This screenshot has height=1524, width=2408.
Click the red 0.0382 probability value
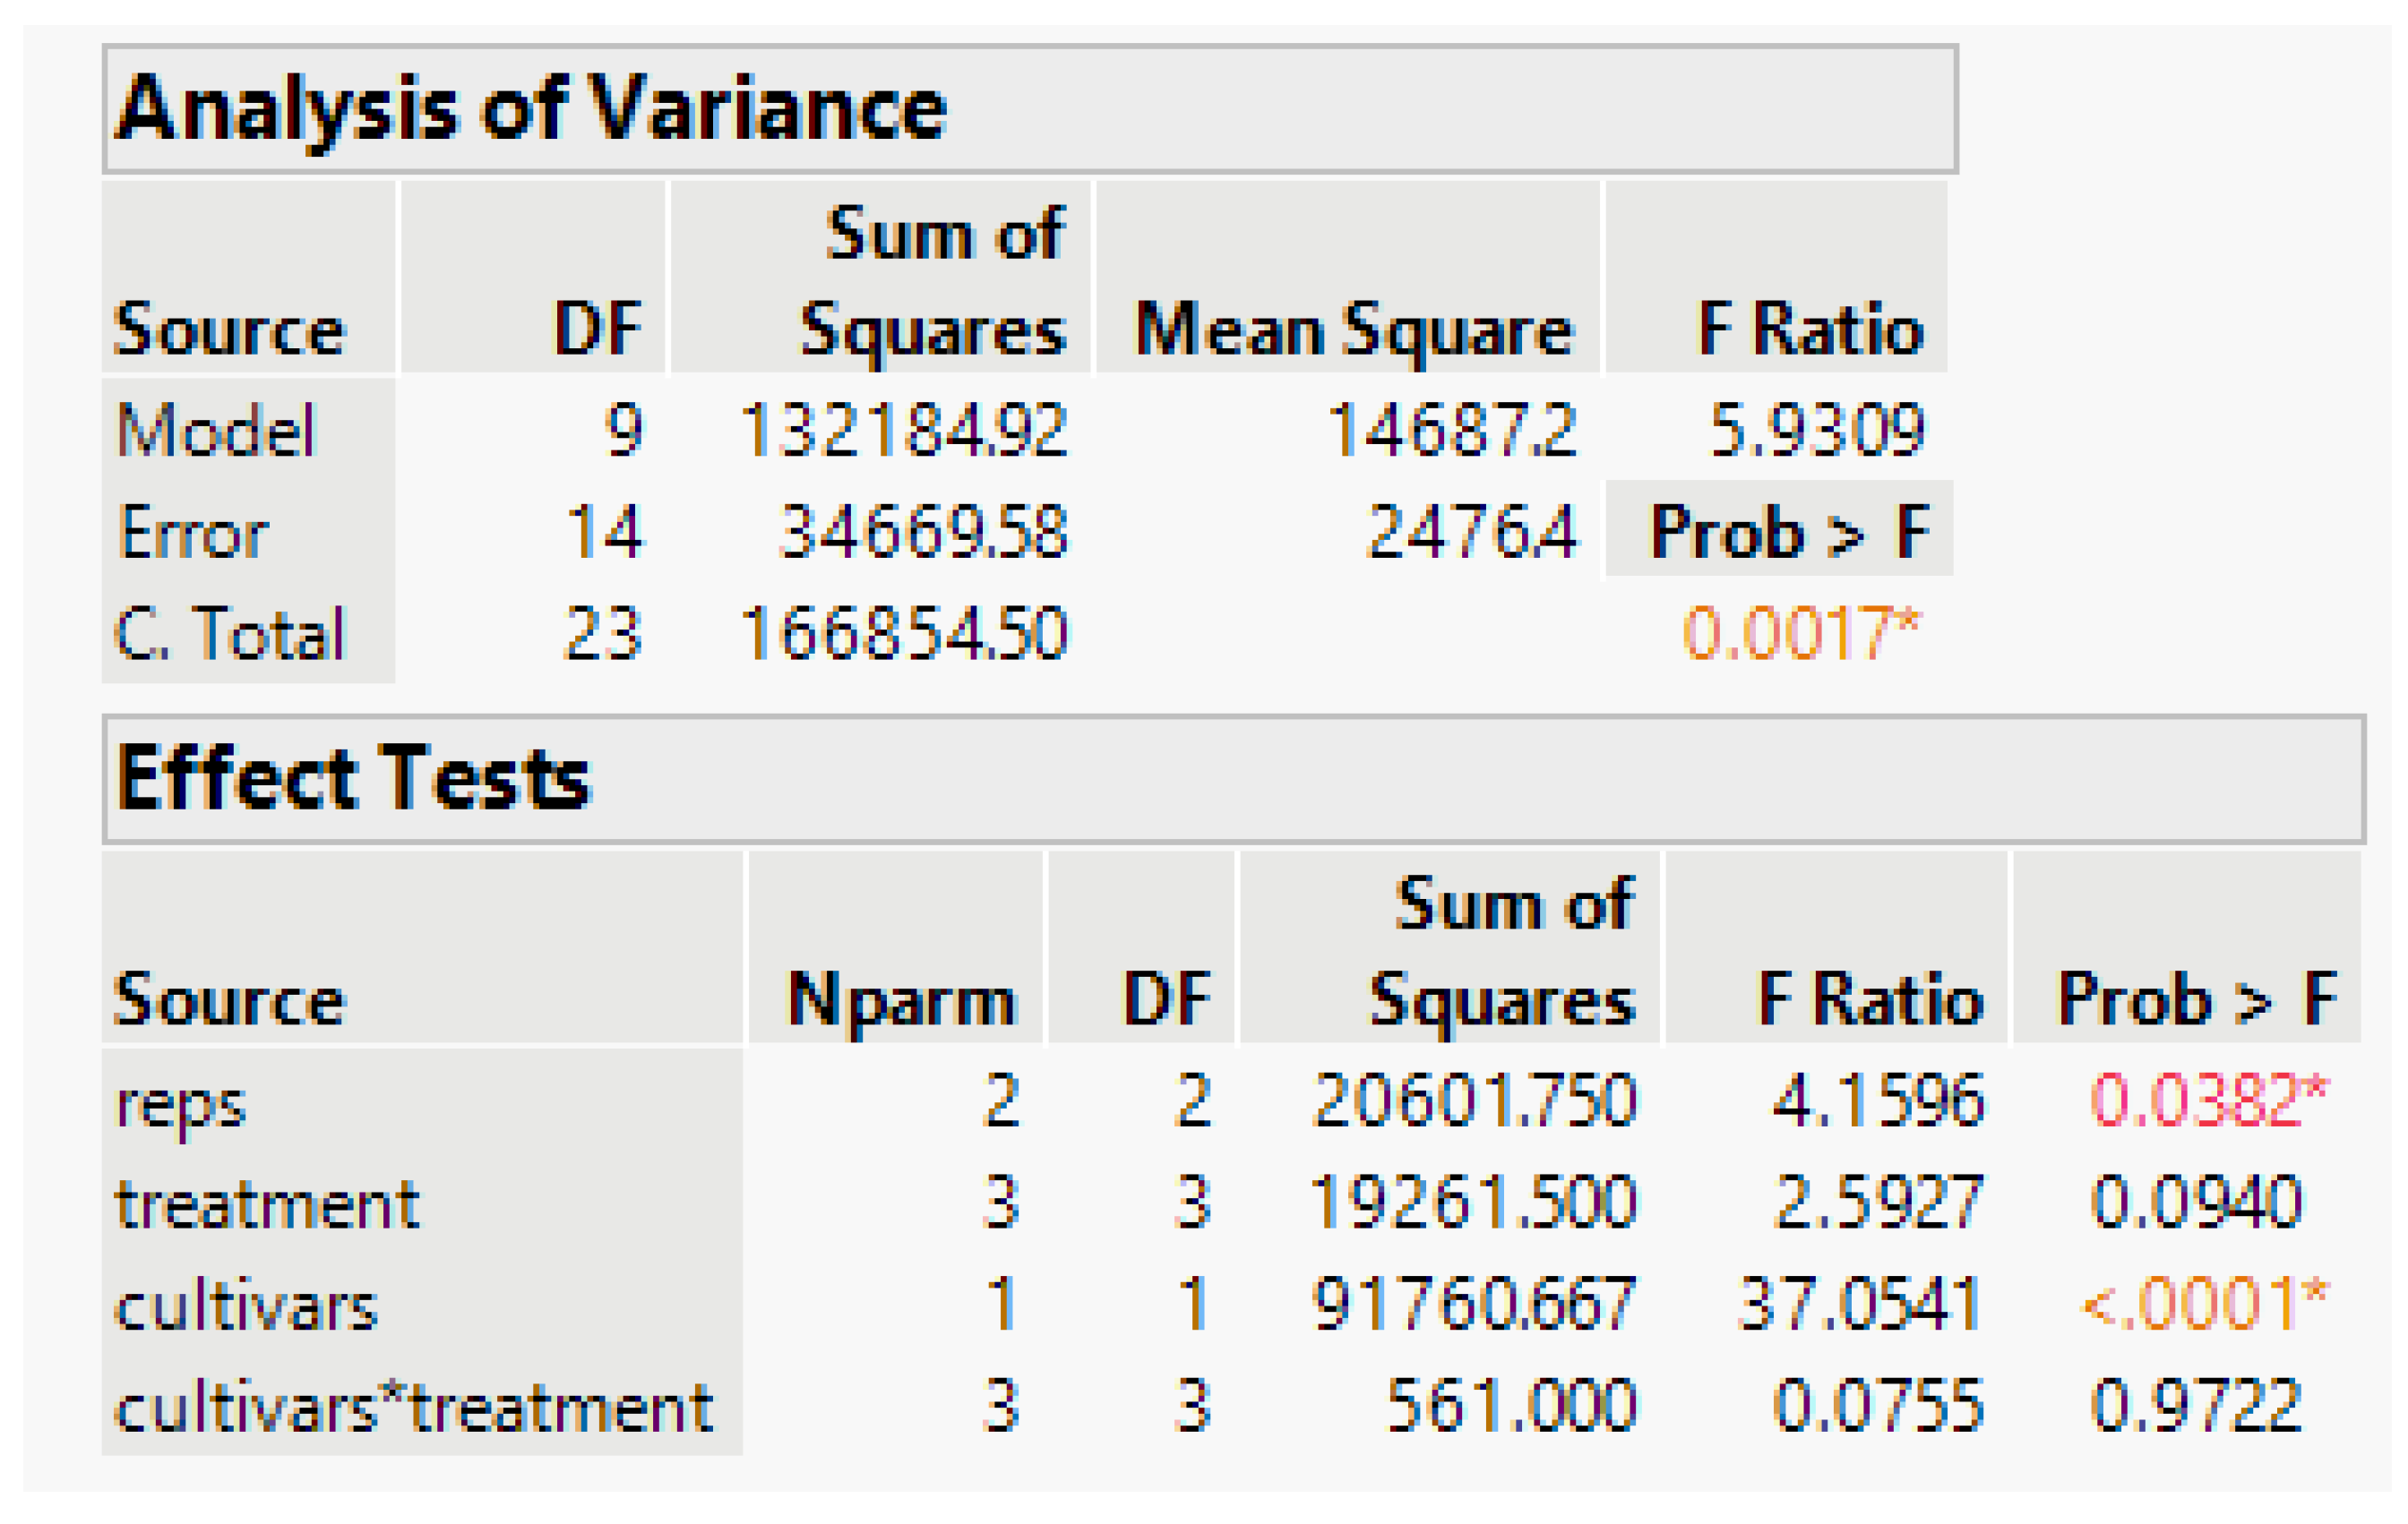[x=2209, y=1101]
